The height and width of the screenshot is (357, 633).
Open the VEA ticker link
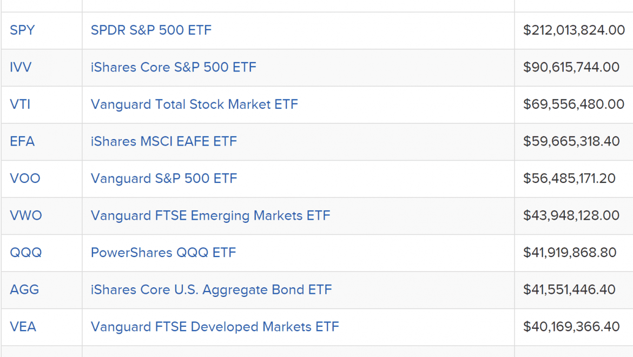tap(23, 327)
